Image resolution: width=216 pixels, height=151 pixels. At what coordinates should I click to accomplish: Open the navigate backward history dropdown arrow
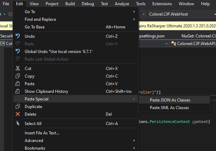click(x=5, y=14)
